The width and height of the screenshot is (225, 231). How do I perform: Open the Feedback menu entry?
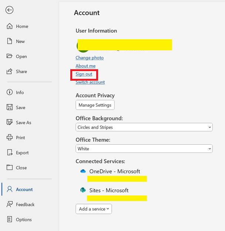[x=25, y=204]
